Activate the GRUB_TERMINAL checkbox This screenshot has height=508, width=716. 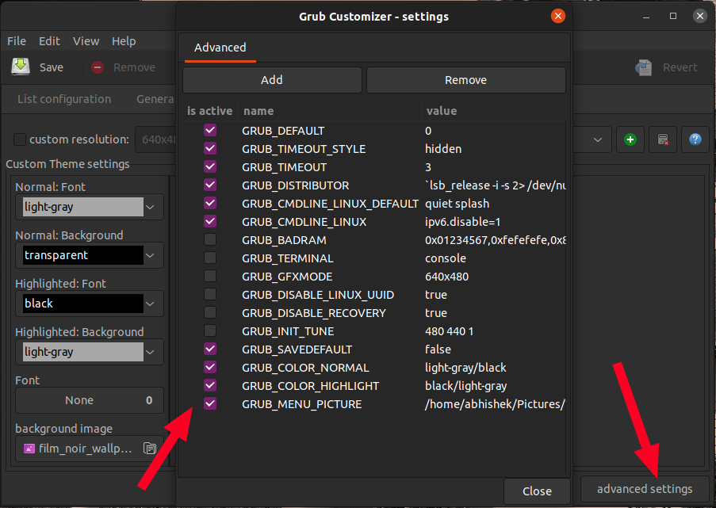point(210,258)
